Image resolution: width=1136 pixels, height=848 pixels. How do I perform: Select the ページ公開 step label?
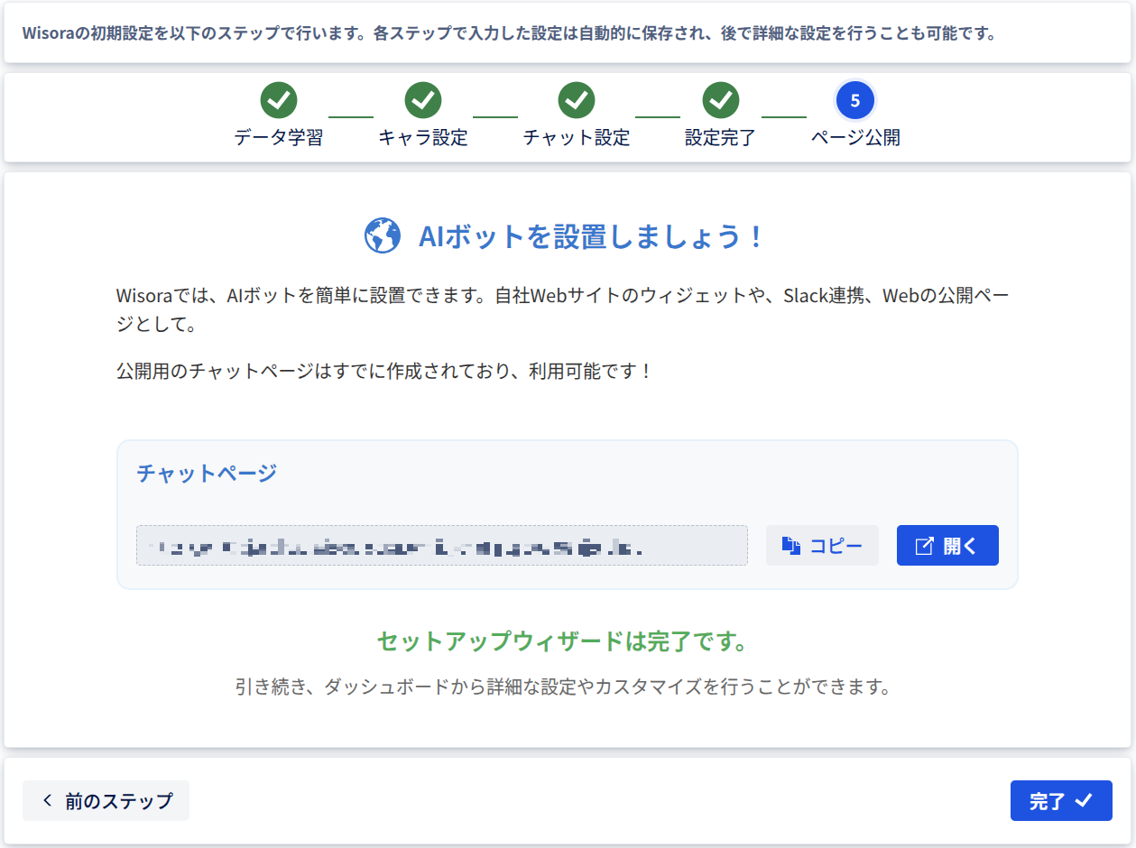pyautogui.click(x=855, y=138)
